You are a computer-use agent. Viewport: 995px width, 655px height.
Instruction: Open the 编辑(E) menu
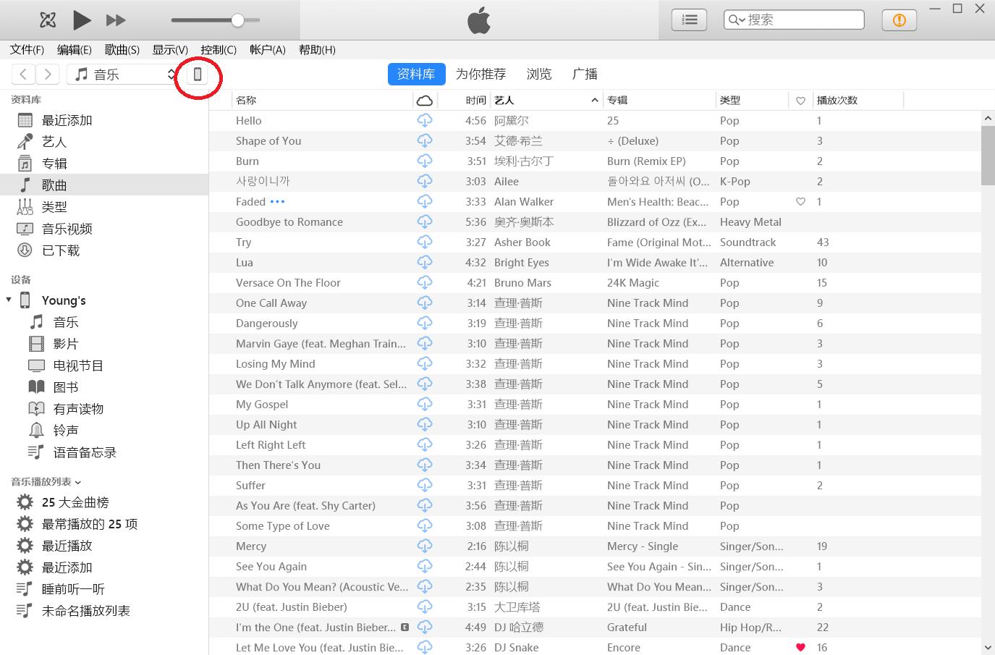click(75, 50)
